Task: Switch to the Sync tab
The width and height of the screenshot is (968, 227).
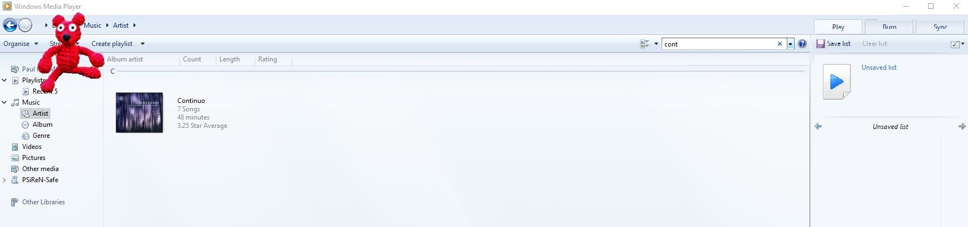Action: [x=940, y=27]
